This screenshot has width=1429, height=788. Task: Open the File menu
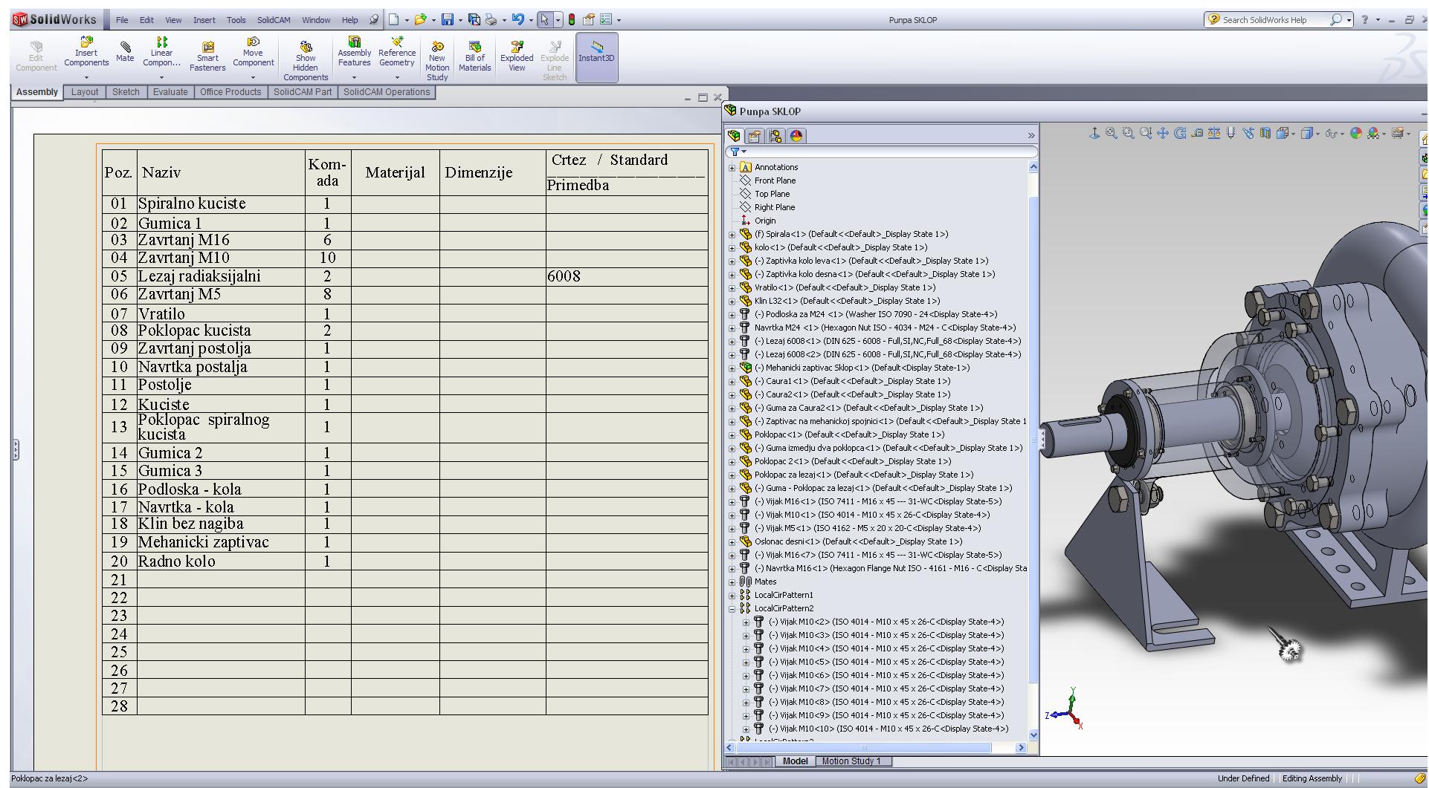point(122,20)
